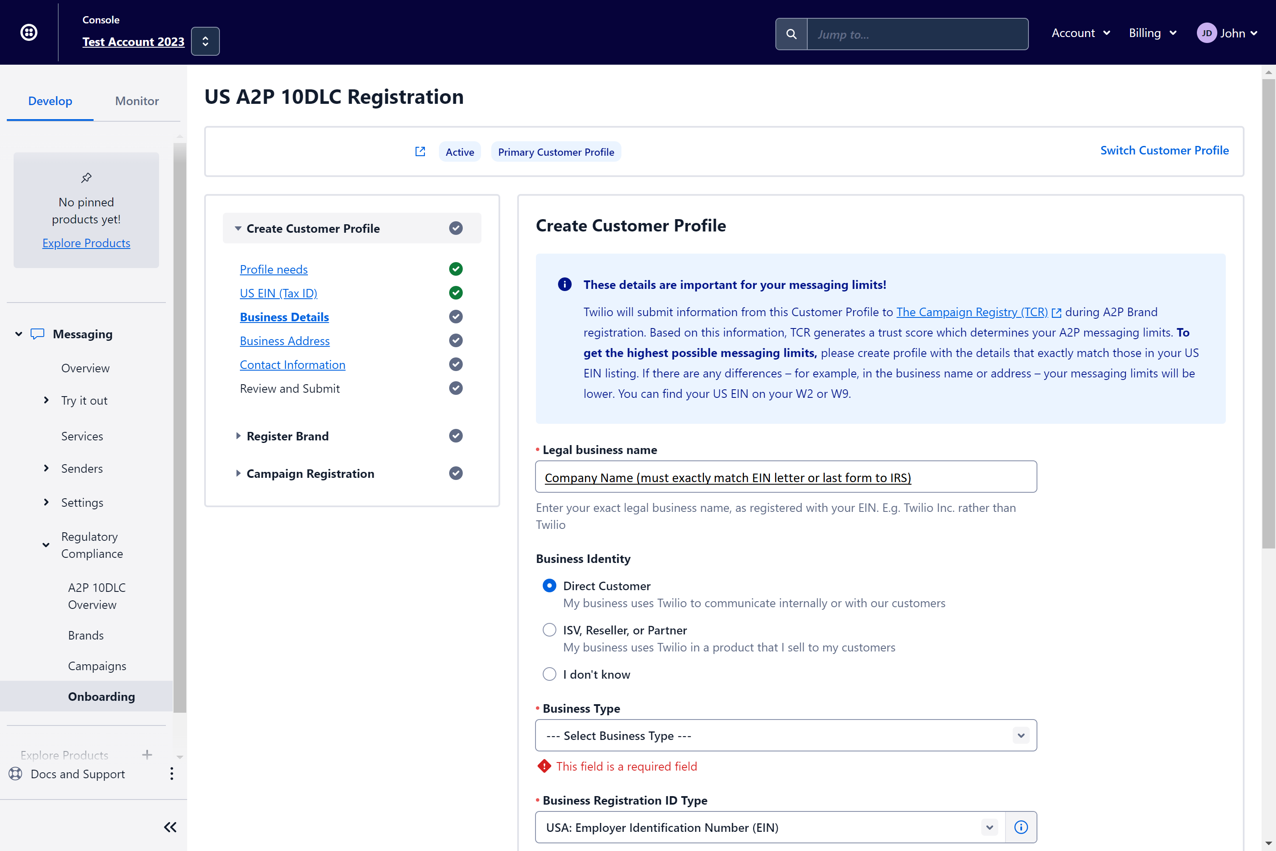This screenshot has height=851, width=1276.
Task: Click info icon next to EIN dropdown
Action: pyautogui.click(x=1020, y=827)
